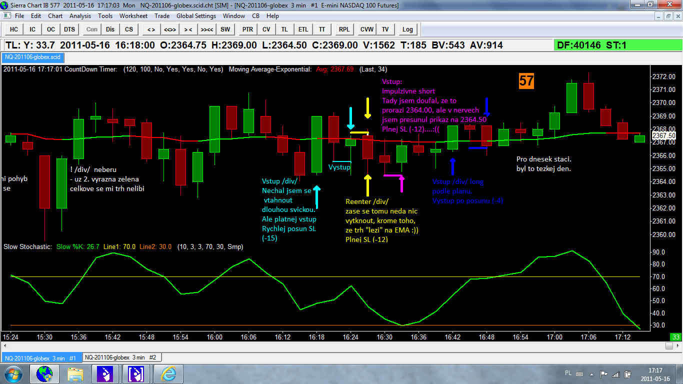The image size is (683, 384).
Task: Click the SW toolbar button
Action: click(225, 29)
